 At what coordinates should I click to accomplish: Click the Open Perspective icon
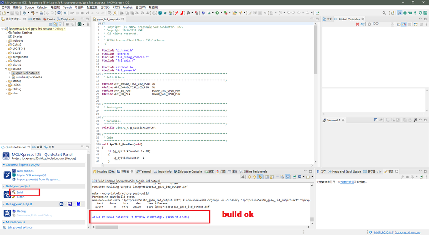click(392, 13)
